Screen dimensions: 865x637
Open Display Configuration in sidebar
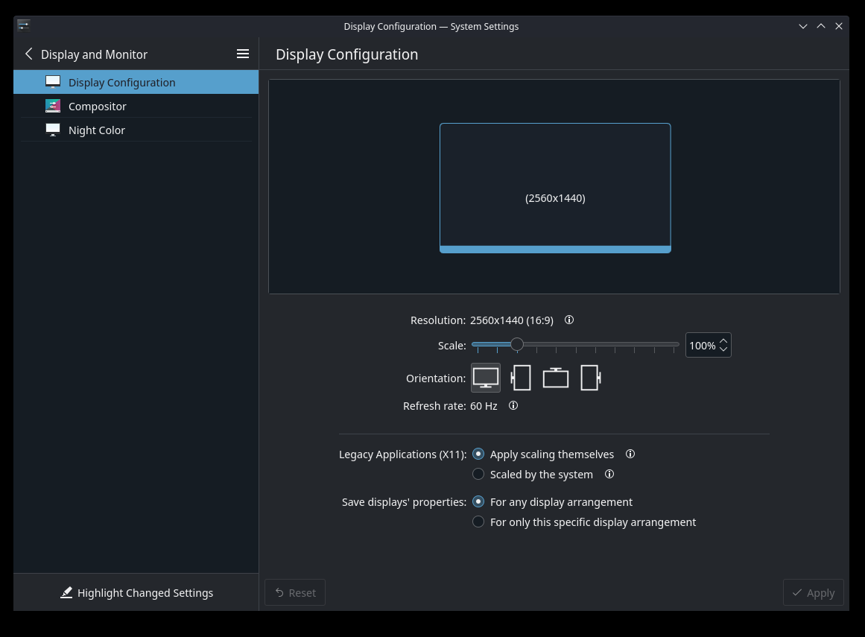point(136,82)
